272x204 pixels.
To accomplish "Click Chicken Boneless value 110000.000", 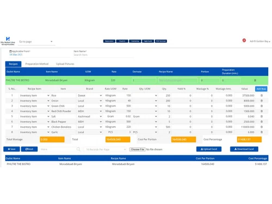I will point(248,127).
